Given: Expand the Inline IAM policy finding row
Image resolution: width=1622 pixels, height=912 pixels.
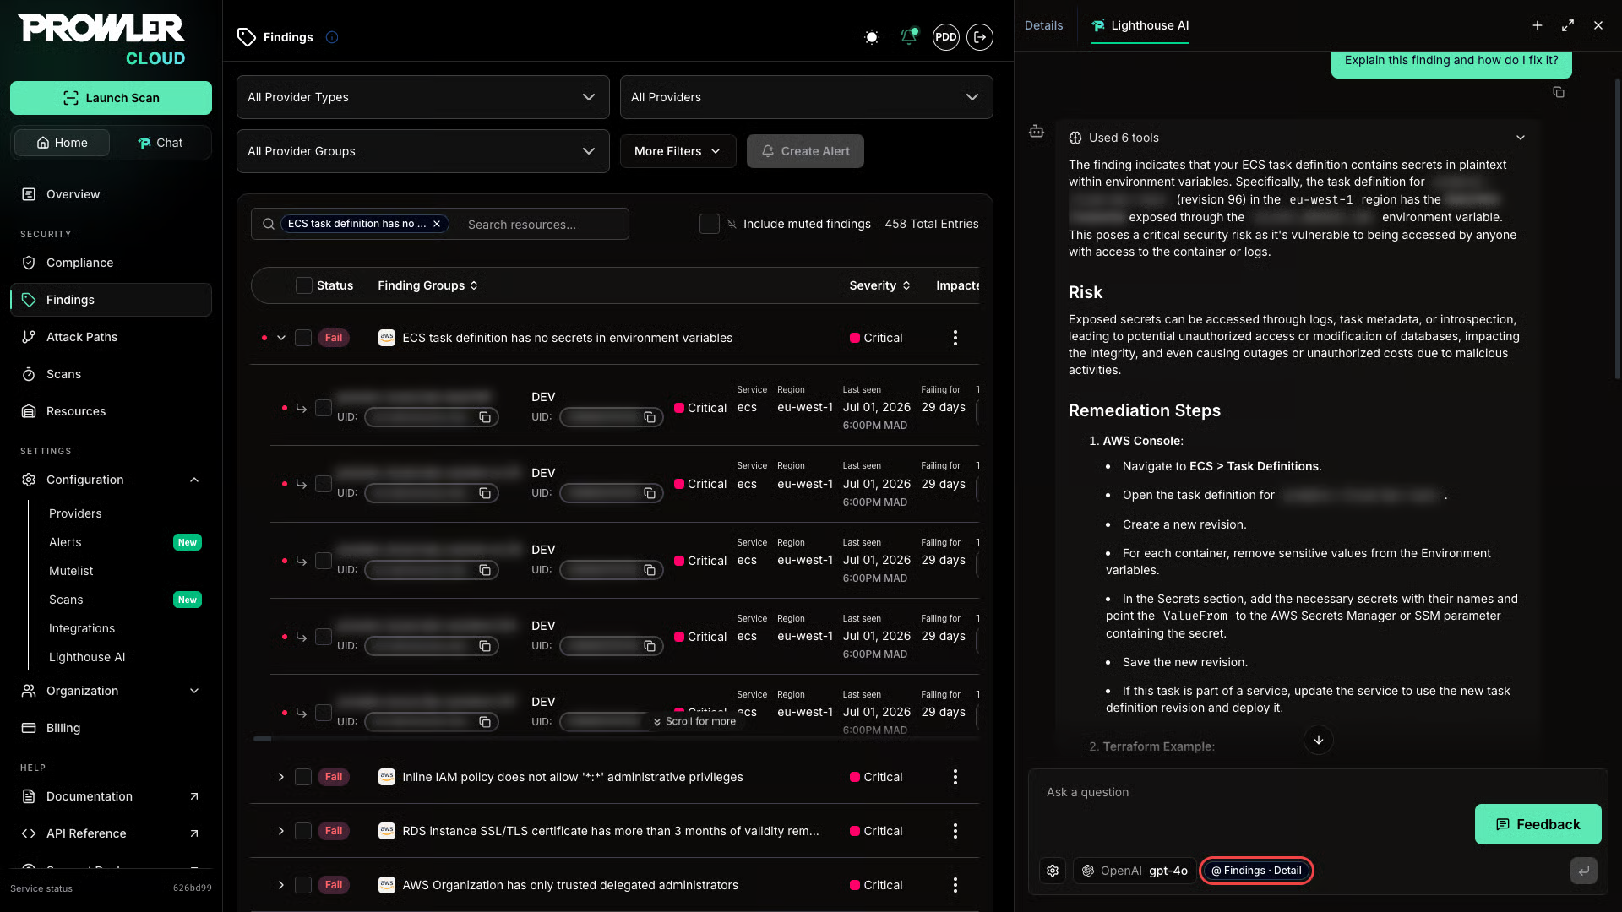Looking at the screenshot, I should pyautogui.click(x=281, y=777).
